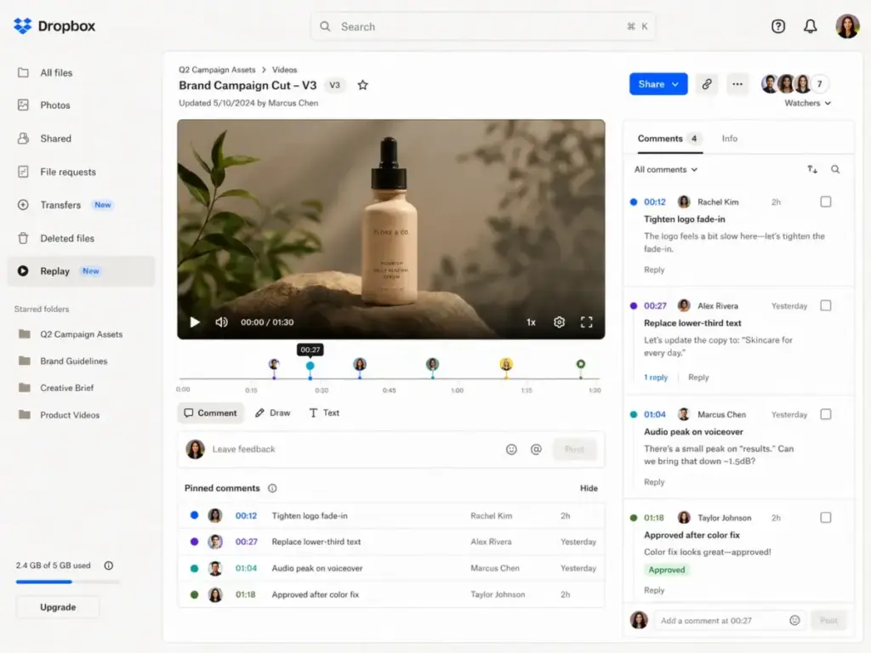
Task: Enter fullscreen mode on the video
Action: point(587,322)
